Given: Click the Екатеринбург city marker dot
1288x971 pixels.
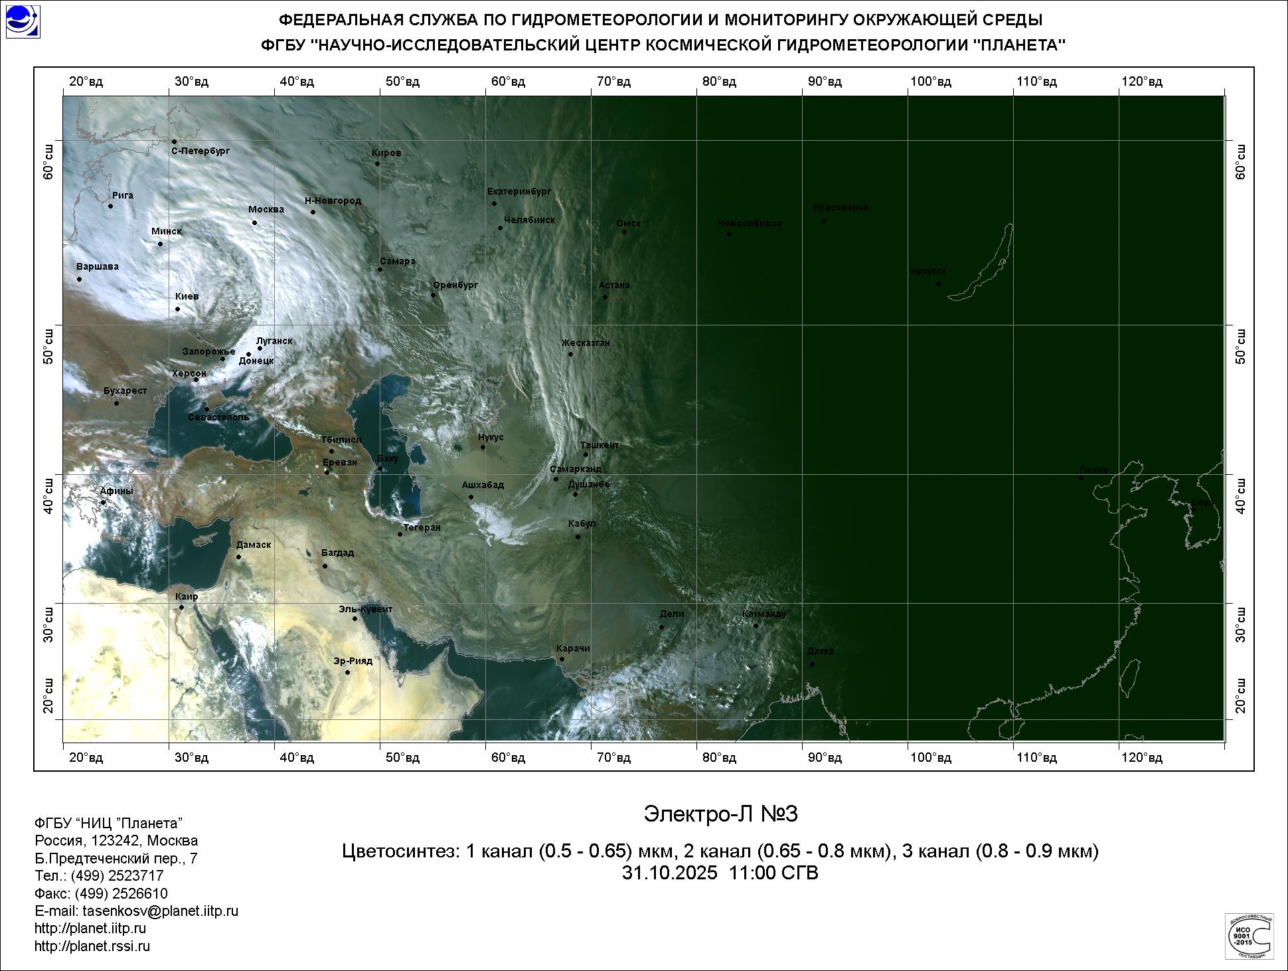Looking at the screenshot, I should tap(494, 204).
